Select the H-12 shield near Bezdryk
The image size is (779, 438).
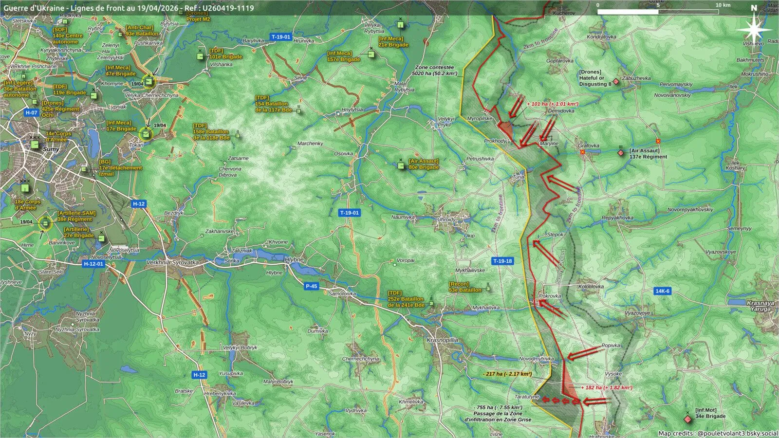pos(139,204)
